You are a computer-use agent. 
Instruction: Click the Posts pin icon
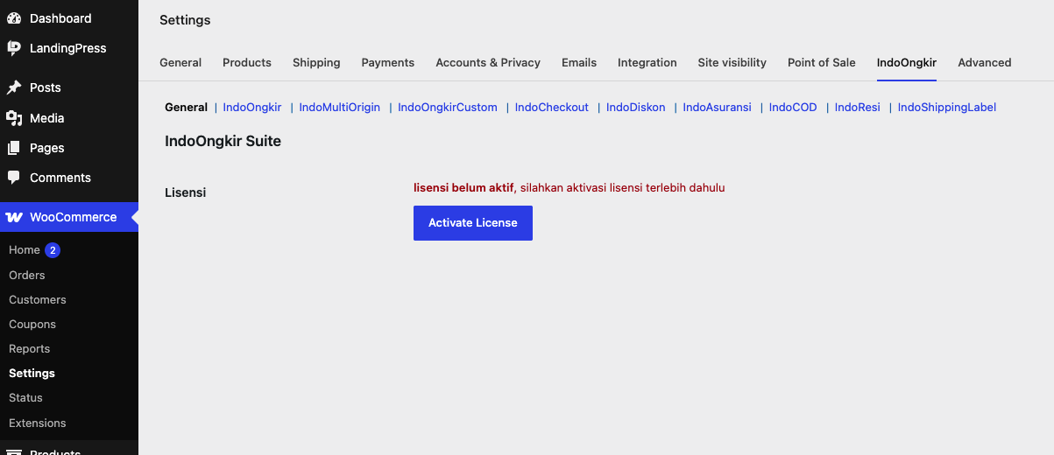pyautogui.click(x=14, y=87)
